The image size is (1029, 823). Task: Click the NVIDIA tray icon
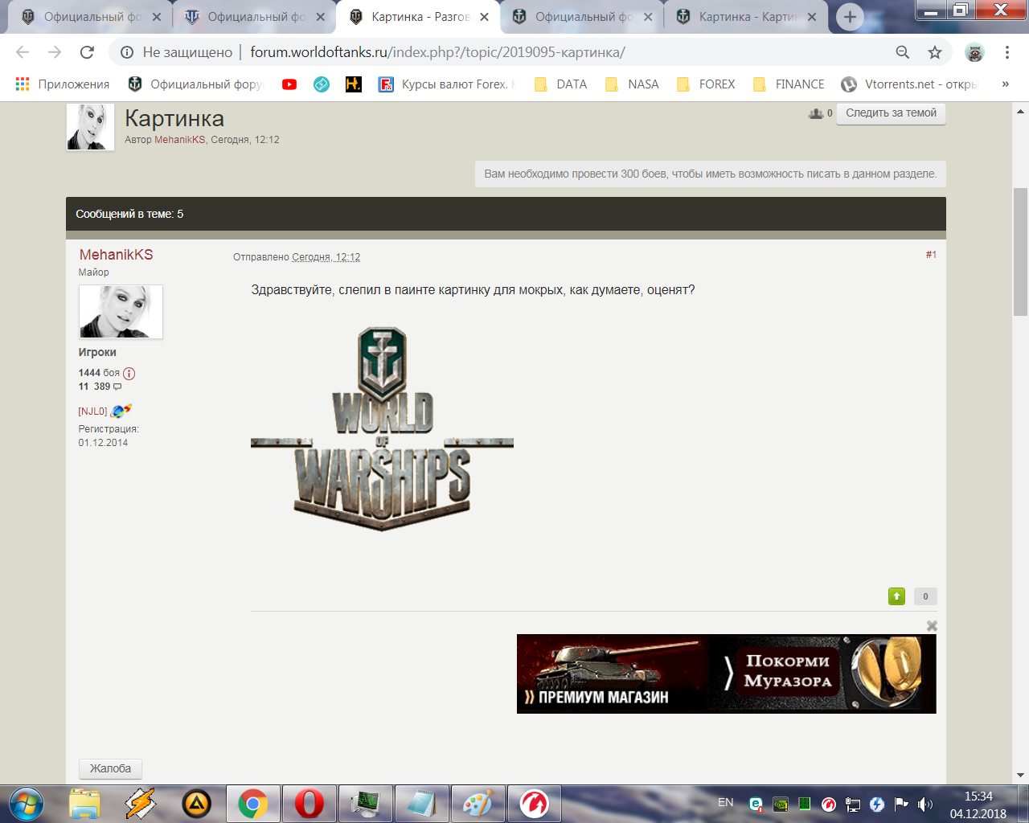pyautogui.click(x=780, y=805)
